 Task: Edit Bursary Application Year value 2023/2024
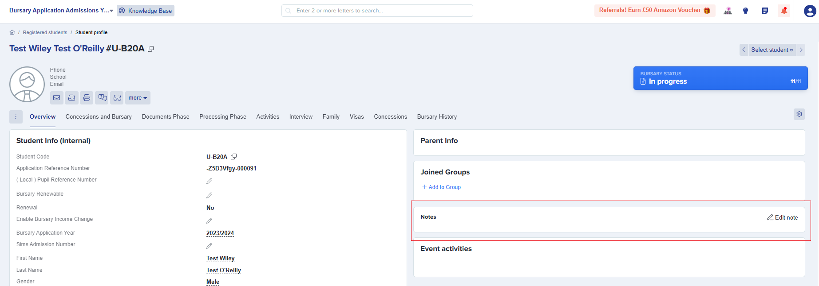point(220,233)
